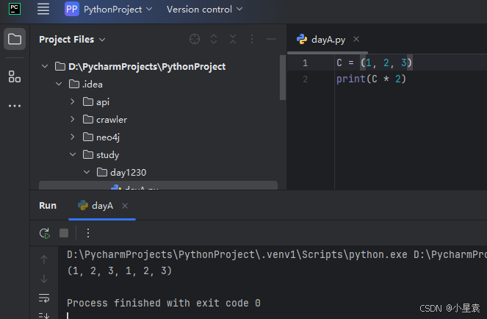
Task: Stop the running process
Action: (x=64, y=233)
